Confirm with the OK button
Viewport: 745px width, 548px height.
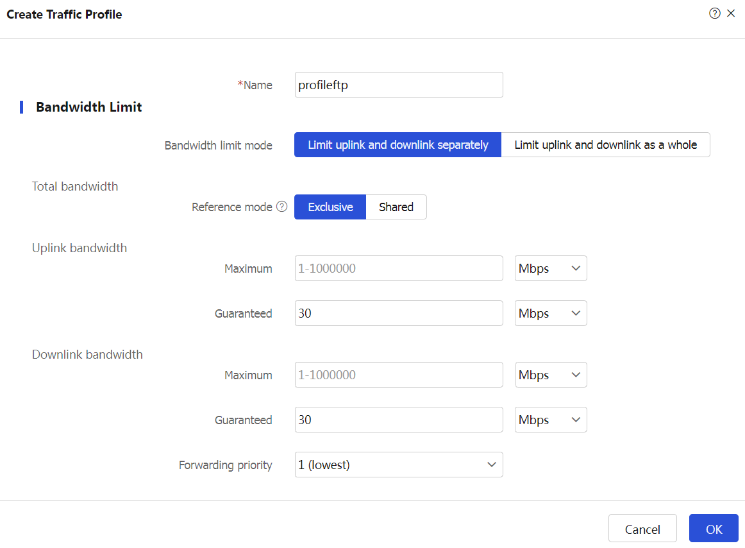click(x=714, y=529)
